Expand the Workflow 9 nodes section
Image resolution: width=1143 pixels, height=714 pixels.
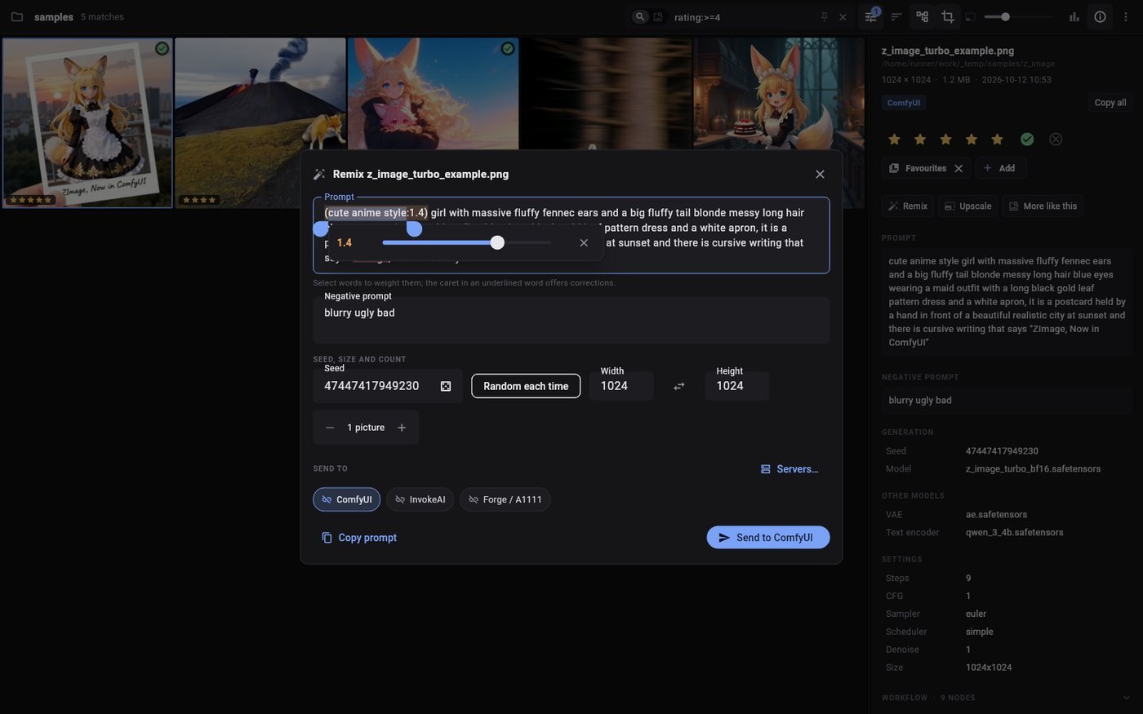point(1007,698)
